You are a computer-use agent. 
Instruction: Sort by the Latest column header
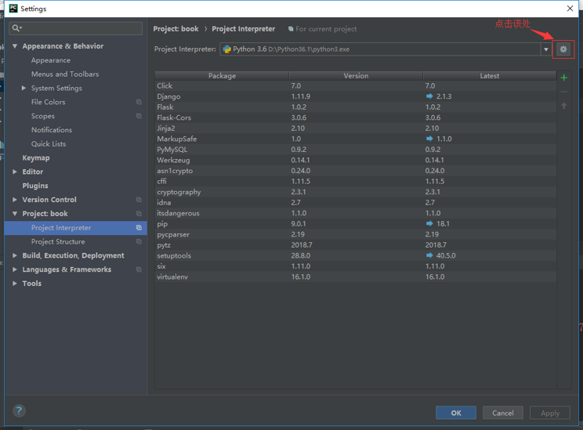[x=490, y=76]
